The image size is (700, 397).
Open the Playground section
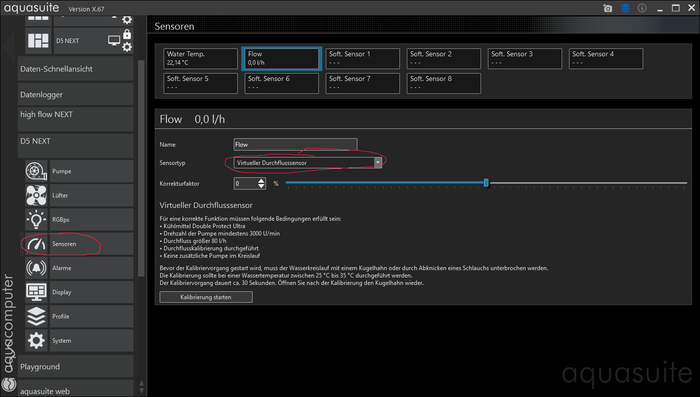(x=76, y=366)
